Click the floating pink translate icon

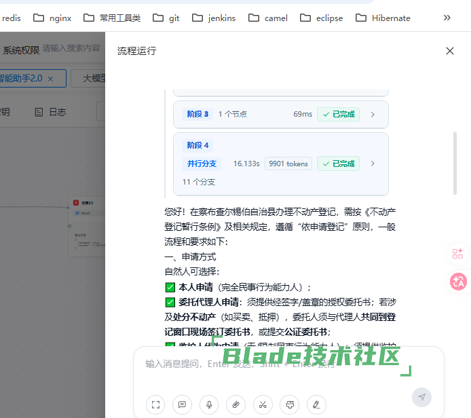click(x=458, y=282)
